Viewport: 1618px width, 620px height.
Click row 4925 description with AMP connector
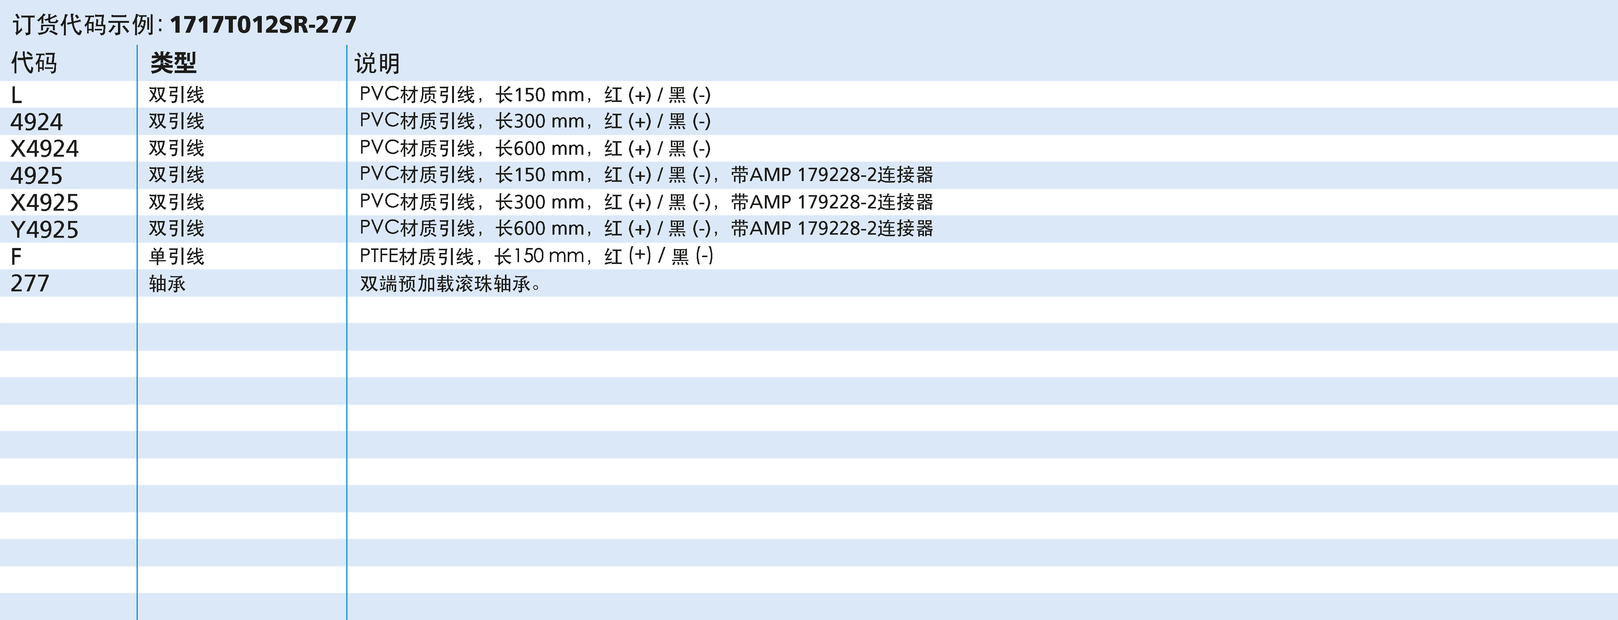click(646, 175)
